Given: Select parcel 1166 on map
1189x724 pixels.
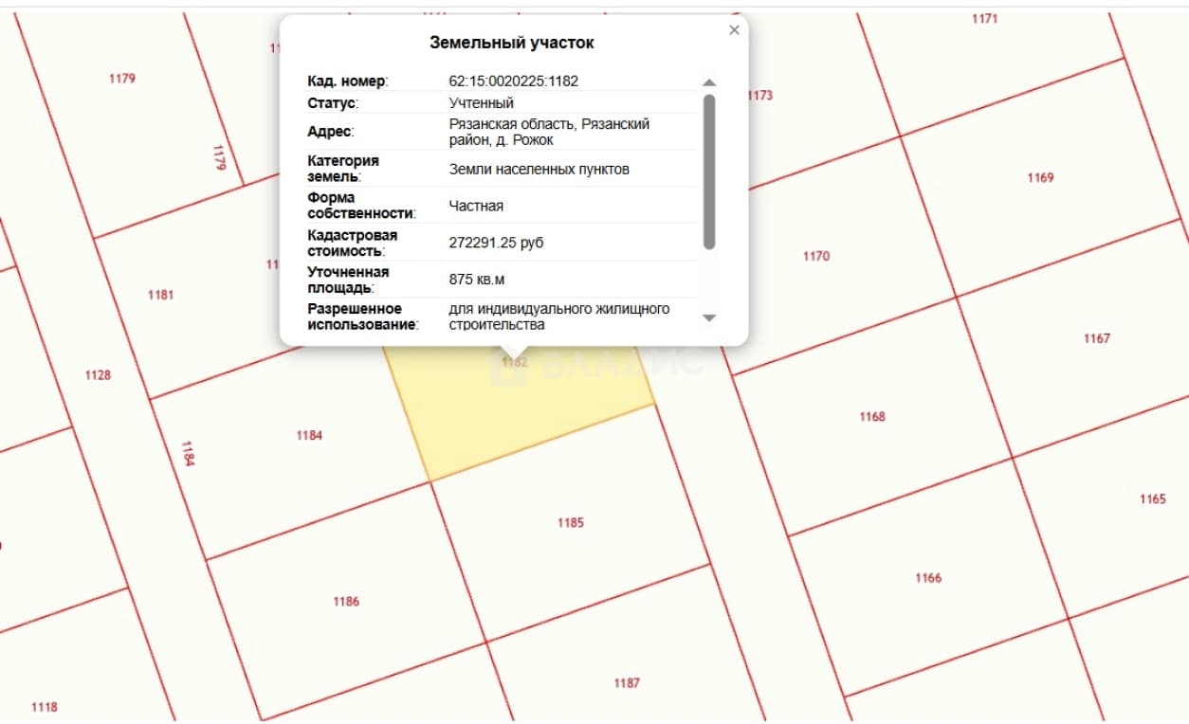Looking at the screenshot, I should point(928,578).
